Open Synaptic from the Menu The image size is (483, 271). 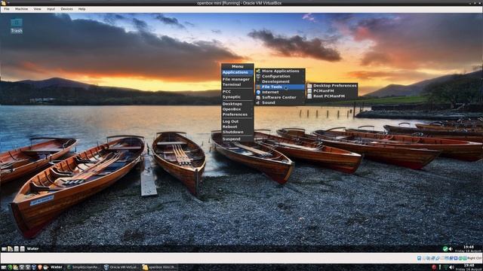click(x=238, y=97)
